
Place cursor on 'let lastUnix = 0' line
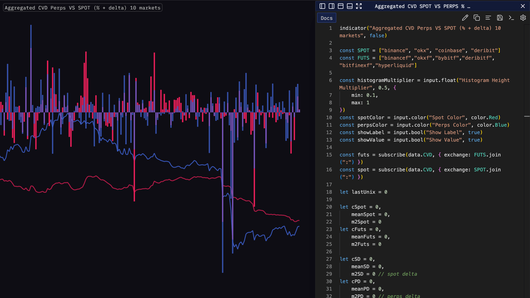(x=363, y=192)
